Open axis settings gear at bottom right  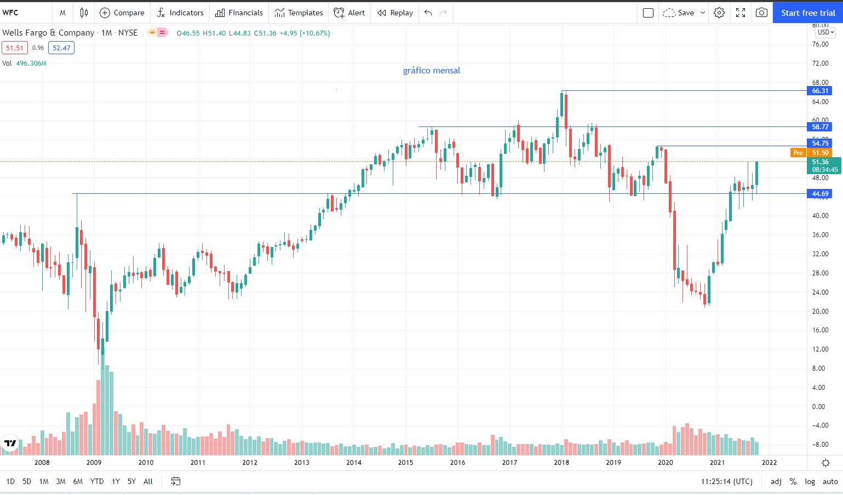tap(825, 463)
